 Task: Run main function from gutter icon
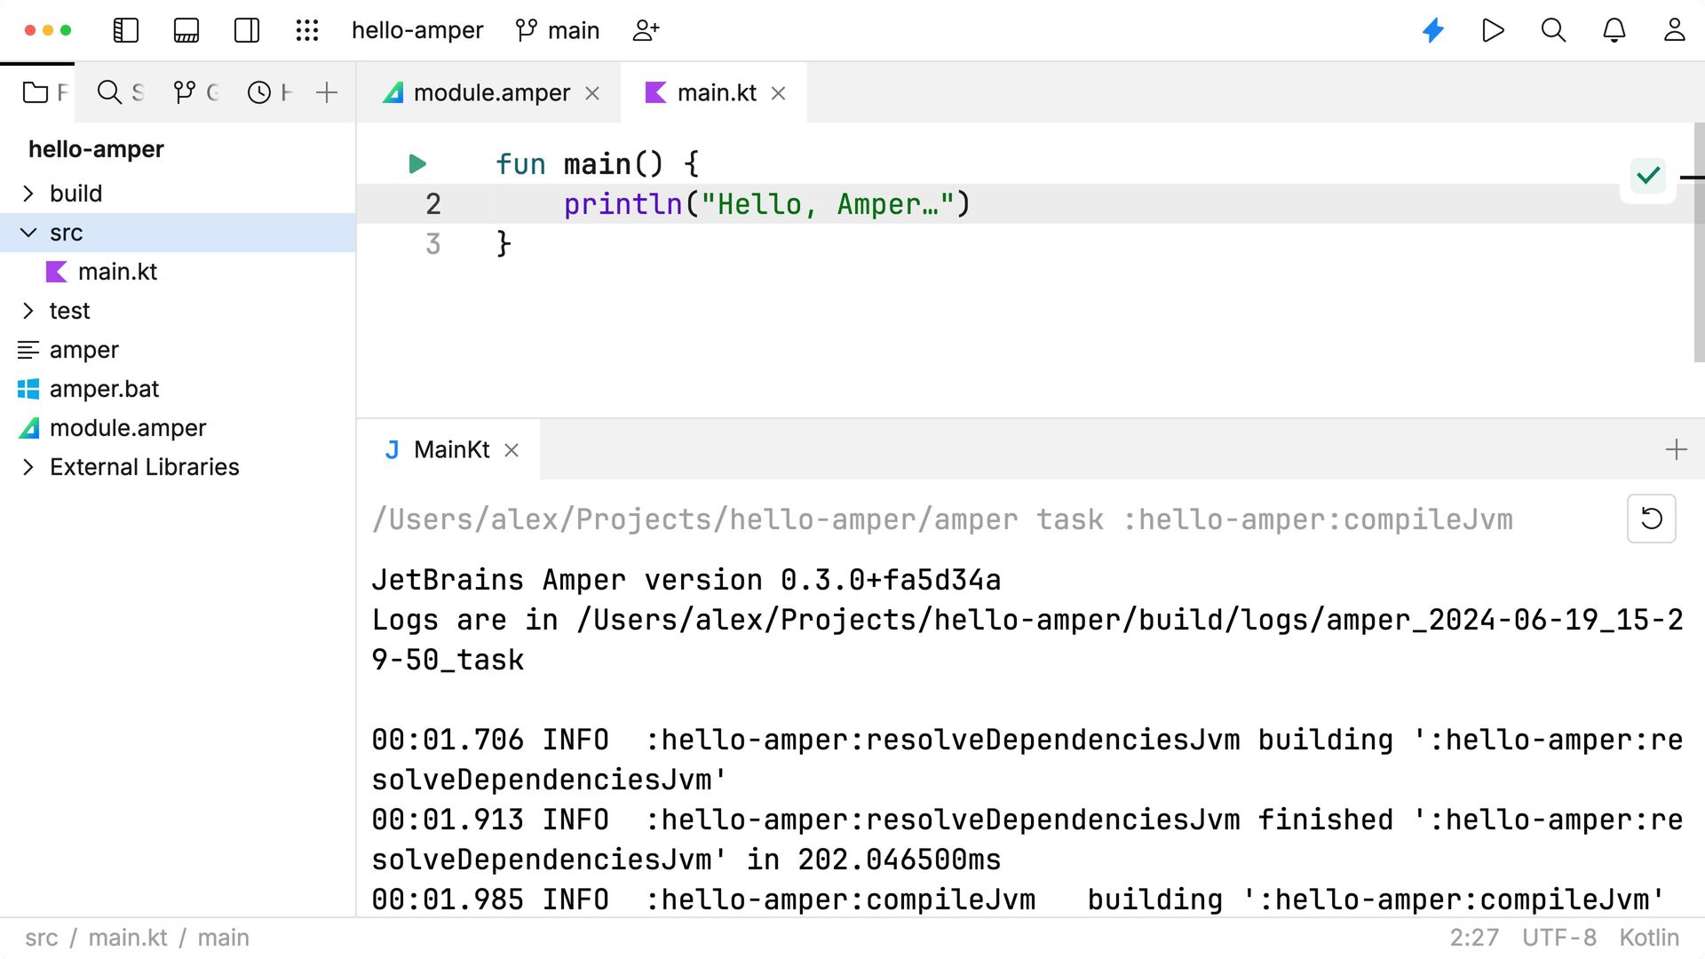point(417,163)
